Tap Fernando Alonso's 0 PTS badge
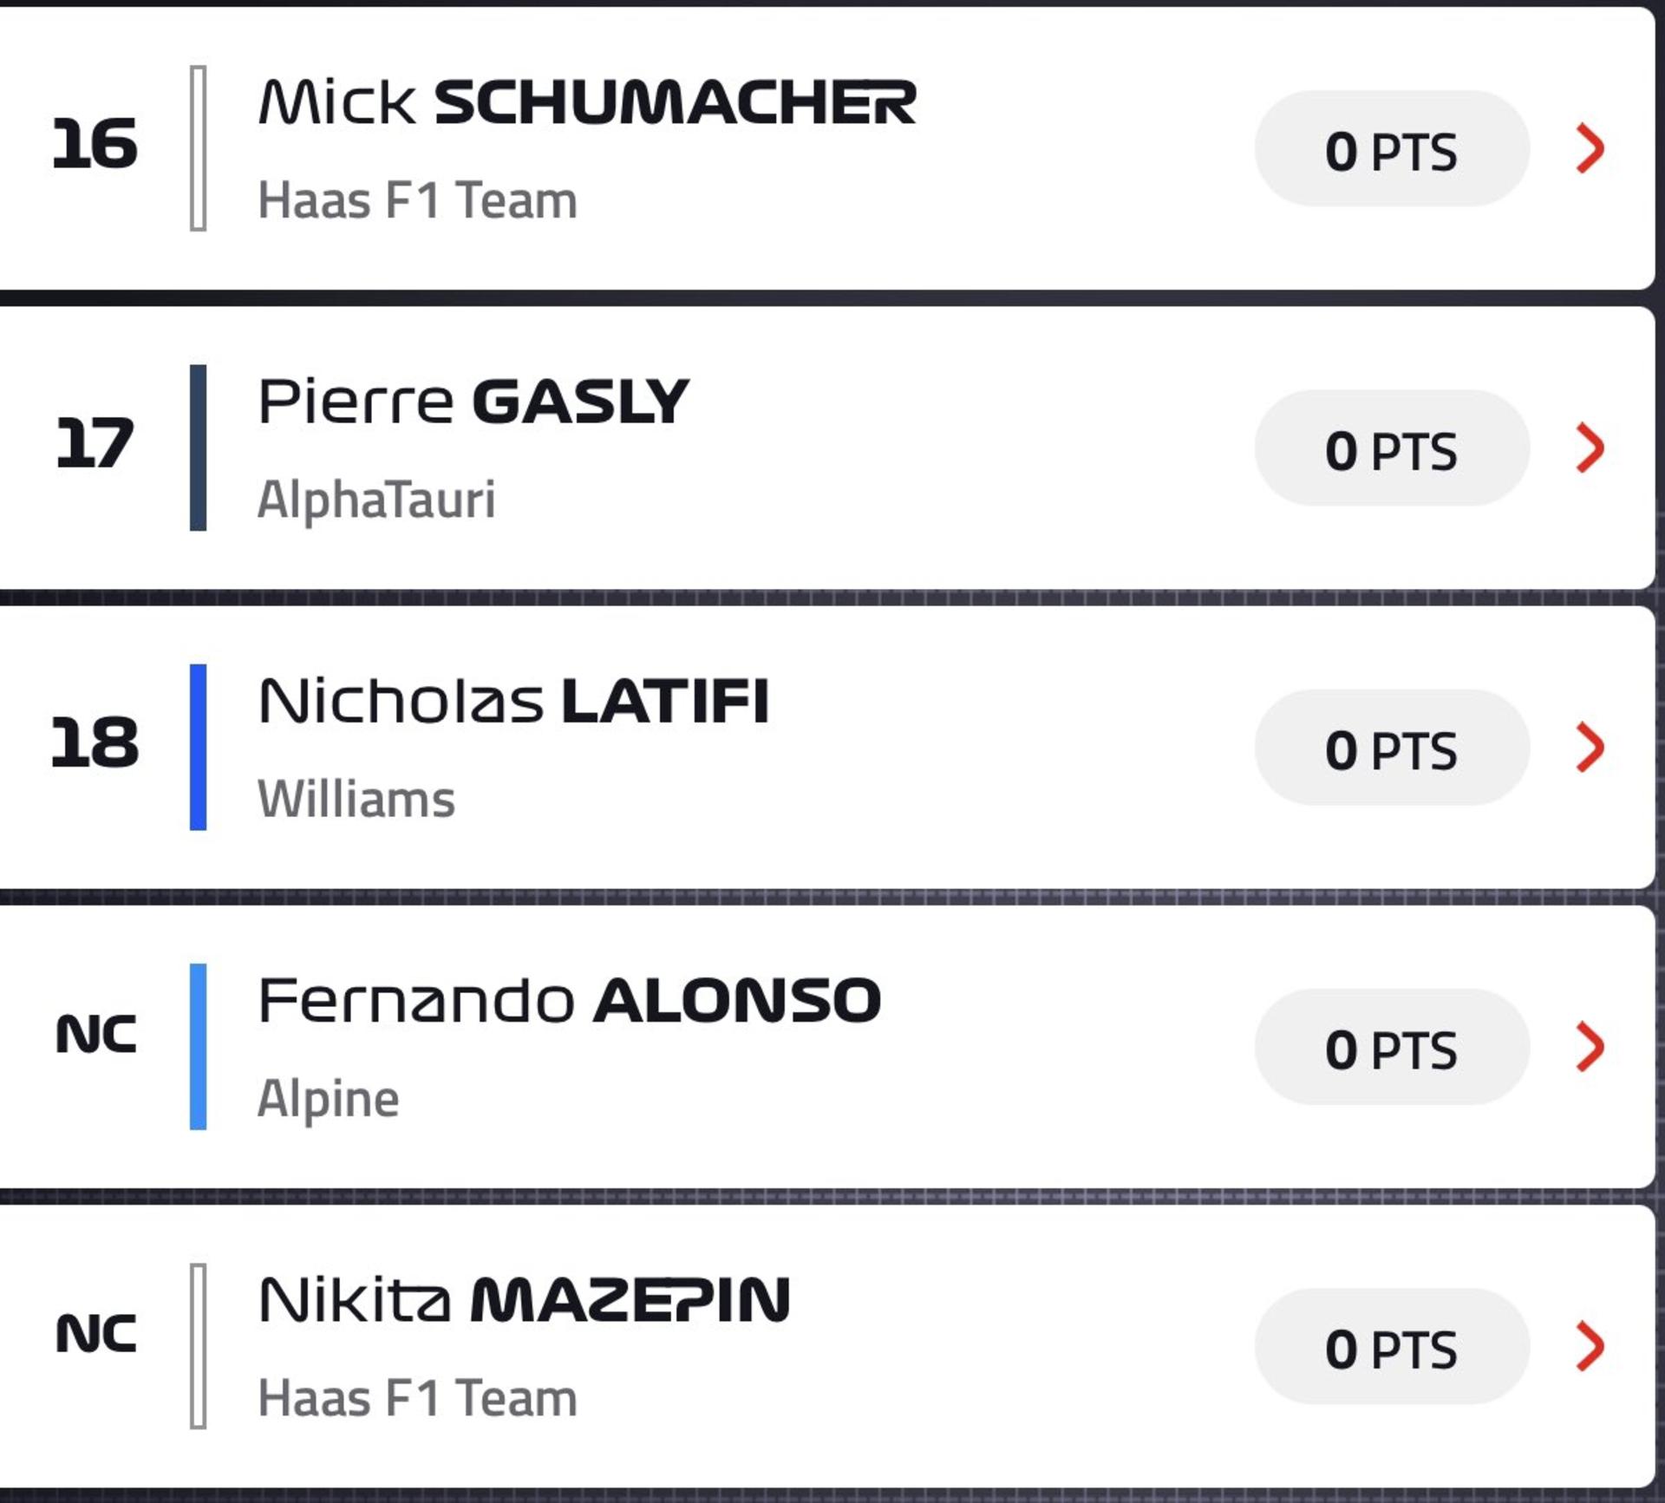The width and height of the screenshot is (1665, 1503). click(1392, 1047)
